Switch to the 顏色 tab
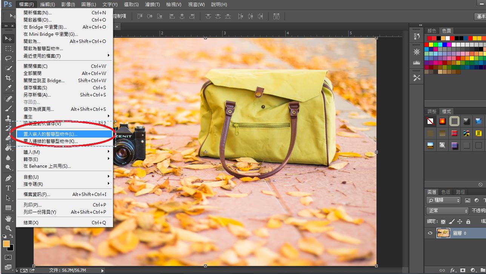Screen dimensions: 486x274 (432, 31)
